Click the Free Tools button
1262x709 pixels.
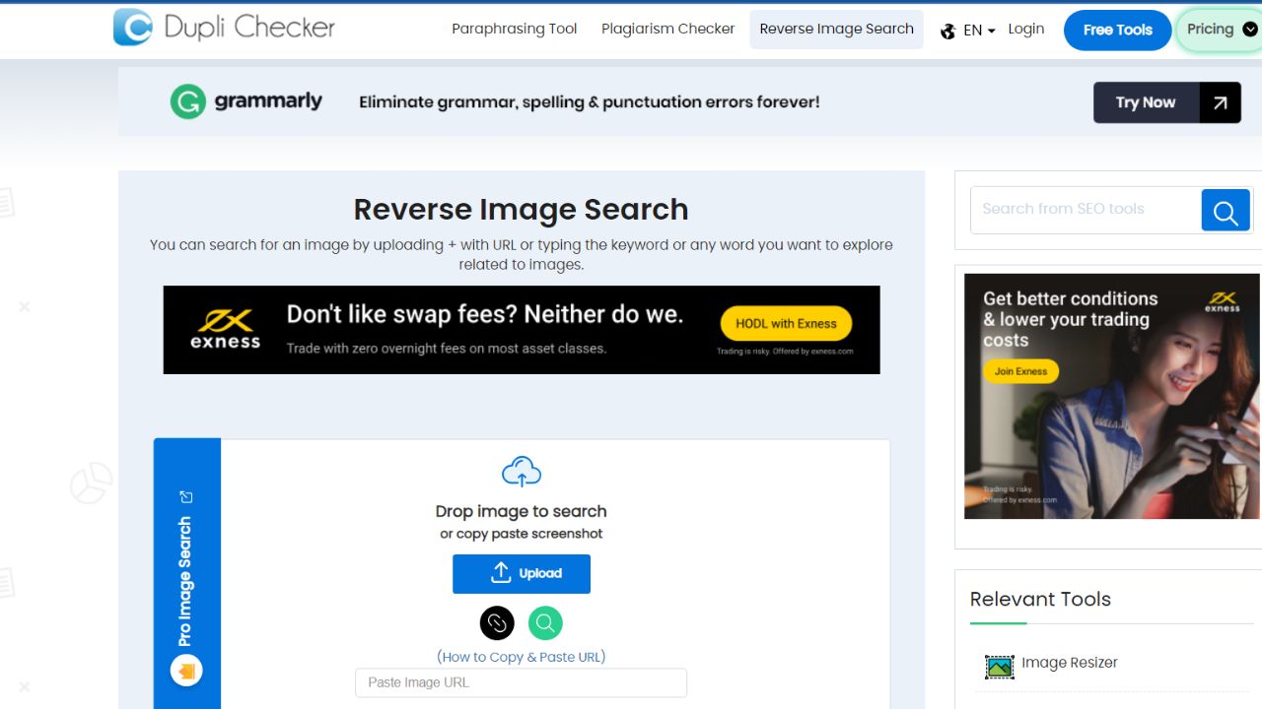tap(1117, 30)
